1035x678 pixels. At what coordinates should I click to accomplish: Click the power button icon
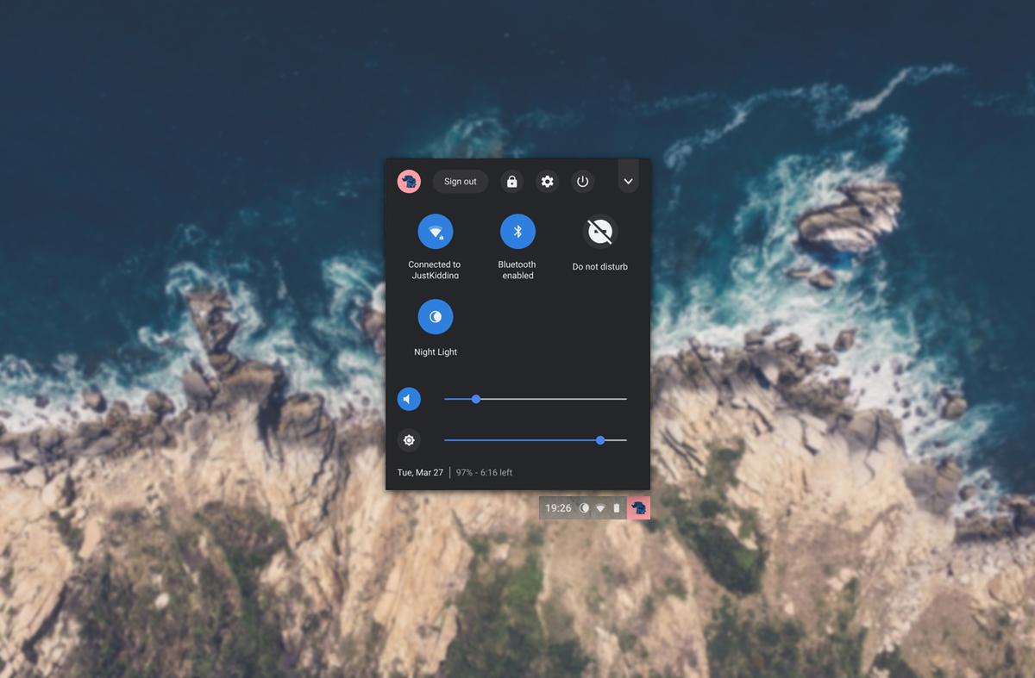click(582, 182)
